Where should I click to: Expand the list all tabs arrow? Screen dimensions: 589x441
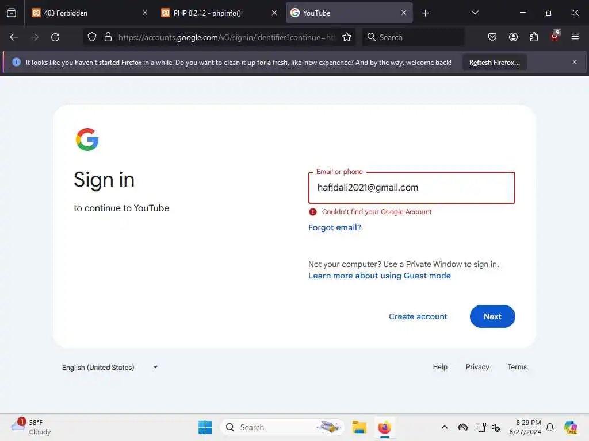(x=475, y=13)
